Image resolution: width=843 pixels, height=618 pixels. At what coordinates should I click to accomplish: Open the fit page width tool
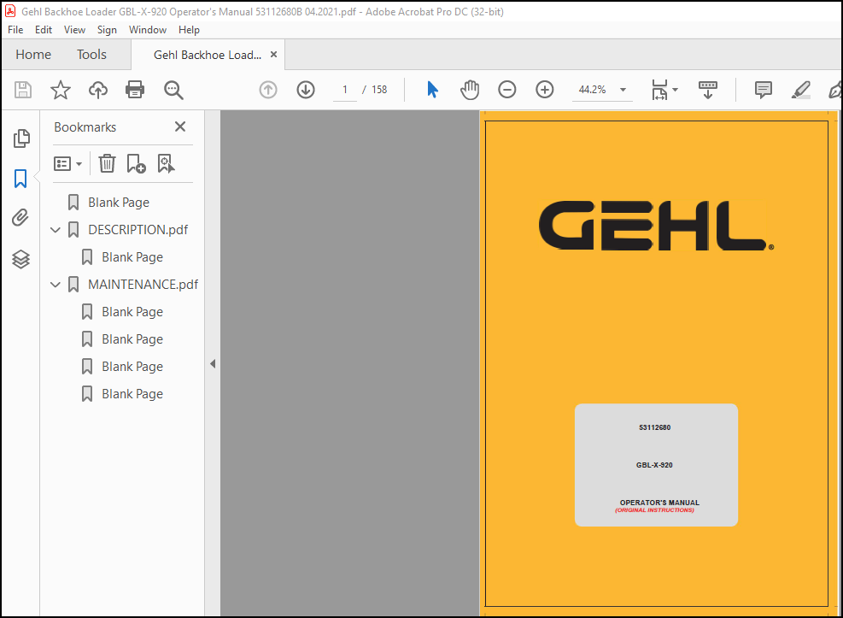pos(659,90)
